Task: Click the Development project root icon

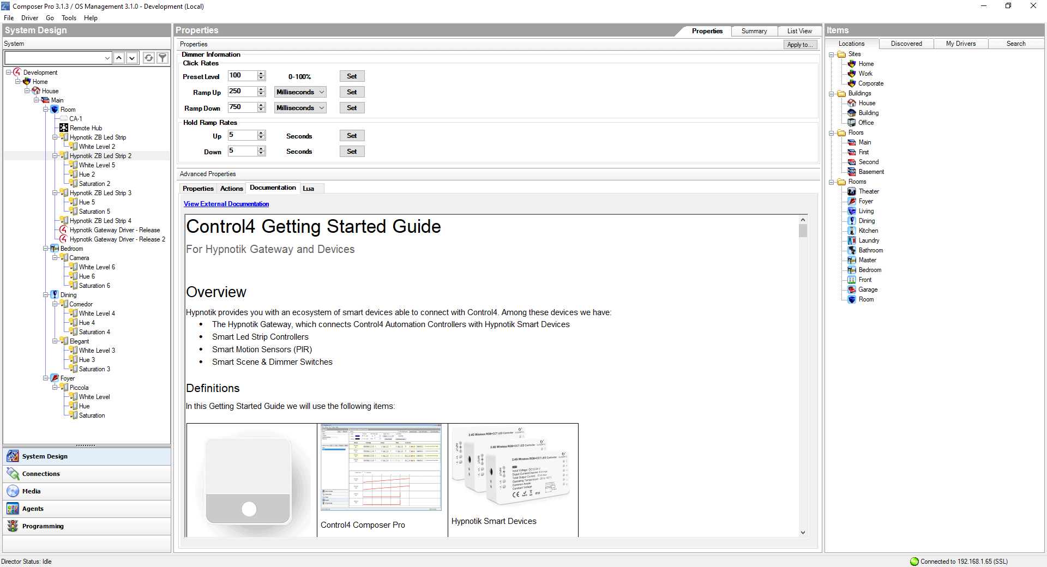Action: pos(17,72)
